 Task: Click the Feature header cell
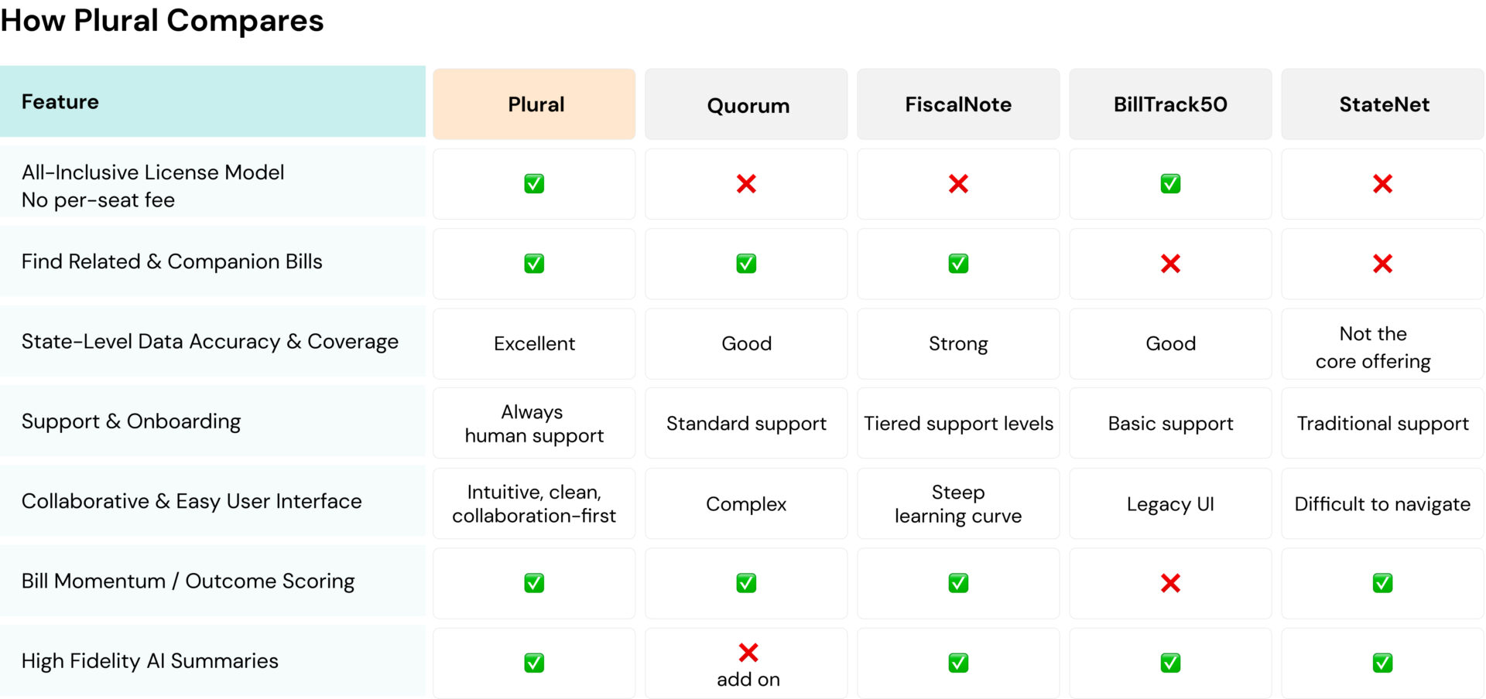(x=213, y=101)
